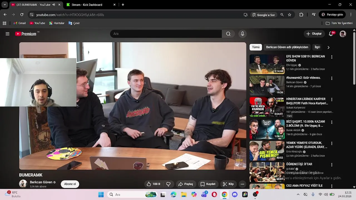The height and width of the screenshot is (200, 356).
Task: Open the YouTube guide hamburger menu
Action: tap(8, 34)
